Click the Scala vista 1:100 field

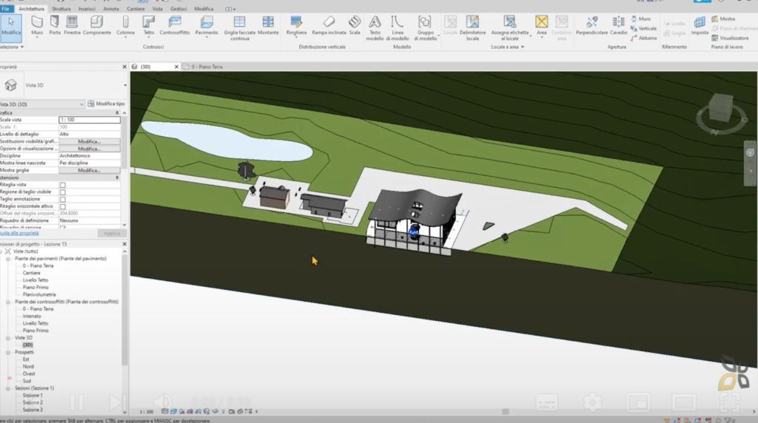pyautogui.click(x=90, y=120)
